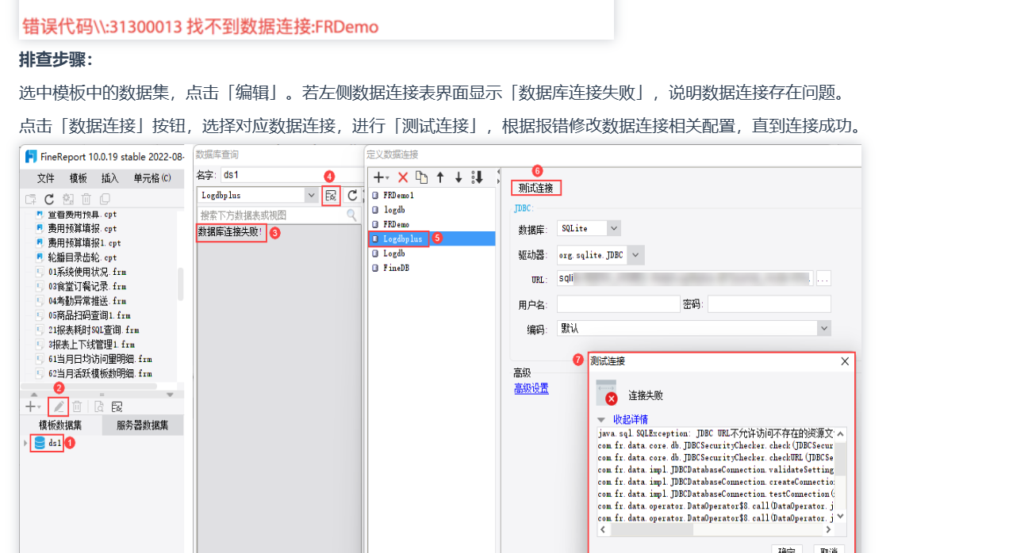Viewport: 1032px width, 553px height.
Task: Refresh the template file list
Action: (x=49, y=200)
